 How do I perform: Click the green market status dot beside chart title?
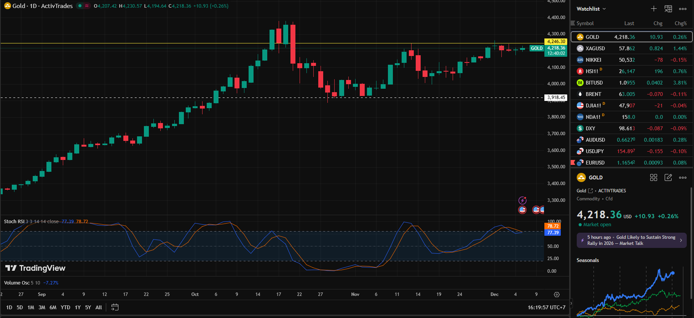click(80, 6)
